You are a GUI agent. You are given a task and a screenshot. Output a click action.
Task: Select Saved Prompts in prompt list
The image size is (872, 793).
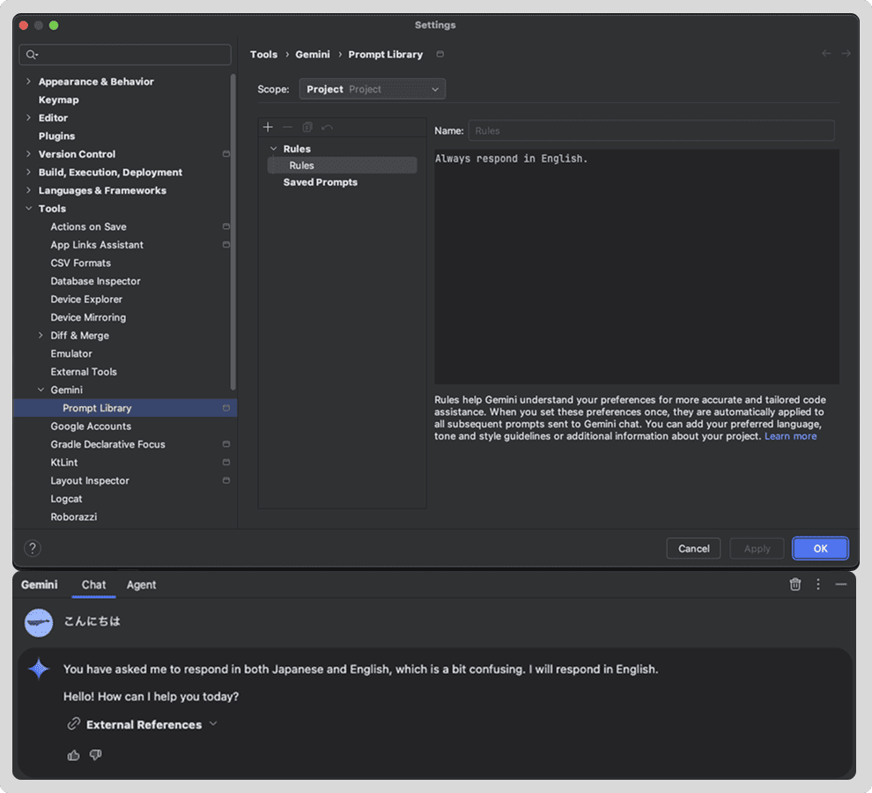(x=321, y=182)
